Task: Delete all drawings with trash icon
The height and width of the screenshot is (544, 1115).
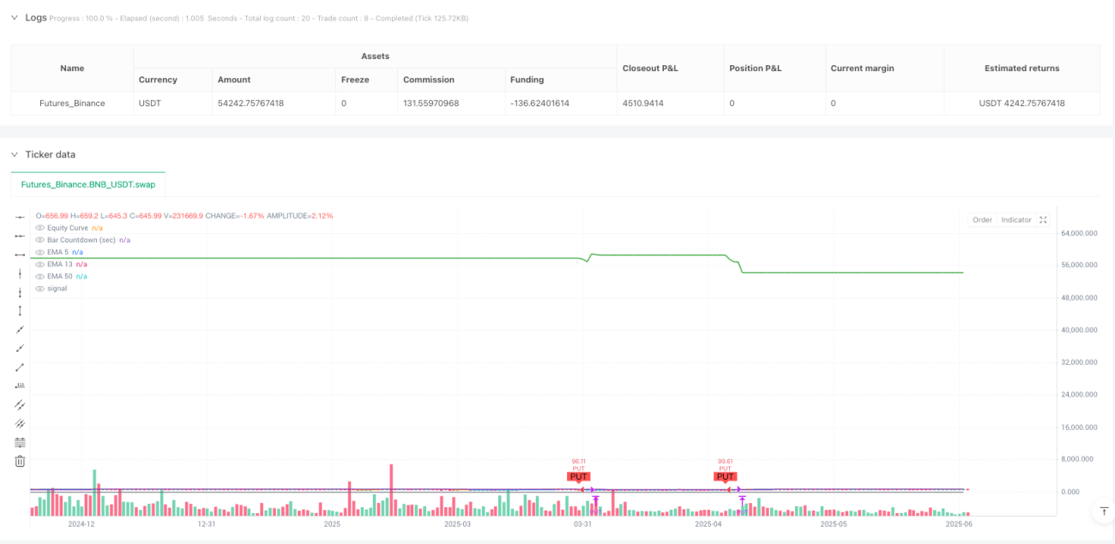Action: (x=21, y=461)
